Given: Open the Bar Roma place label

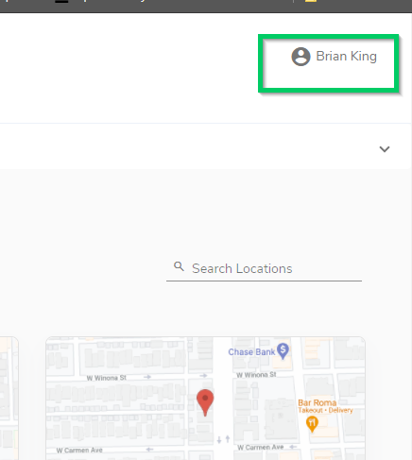Looking at the screenshot, I should point(318,402).
